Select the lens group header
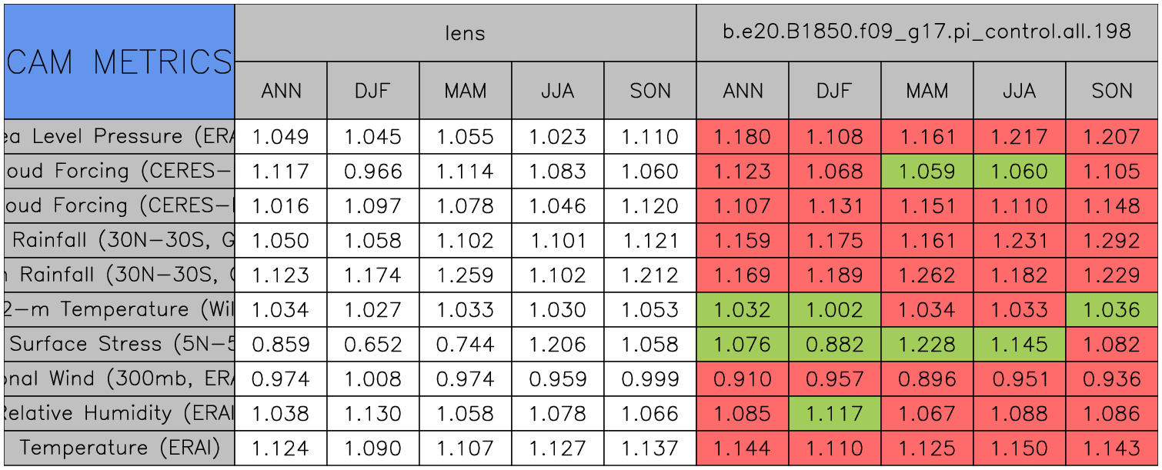 coord(465,33)
